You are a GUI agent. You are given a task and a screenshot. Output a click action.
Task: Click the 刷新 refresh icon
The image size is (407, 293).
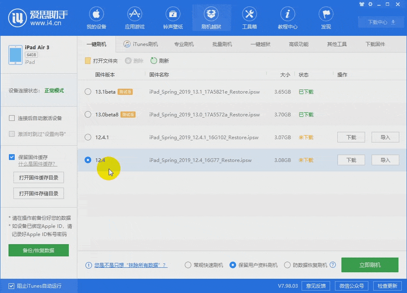click(x=154, y=61)
